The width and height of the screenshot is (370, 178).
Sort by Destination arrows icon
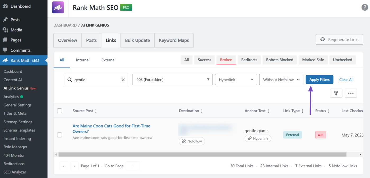pos(202,111)
